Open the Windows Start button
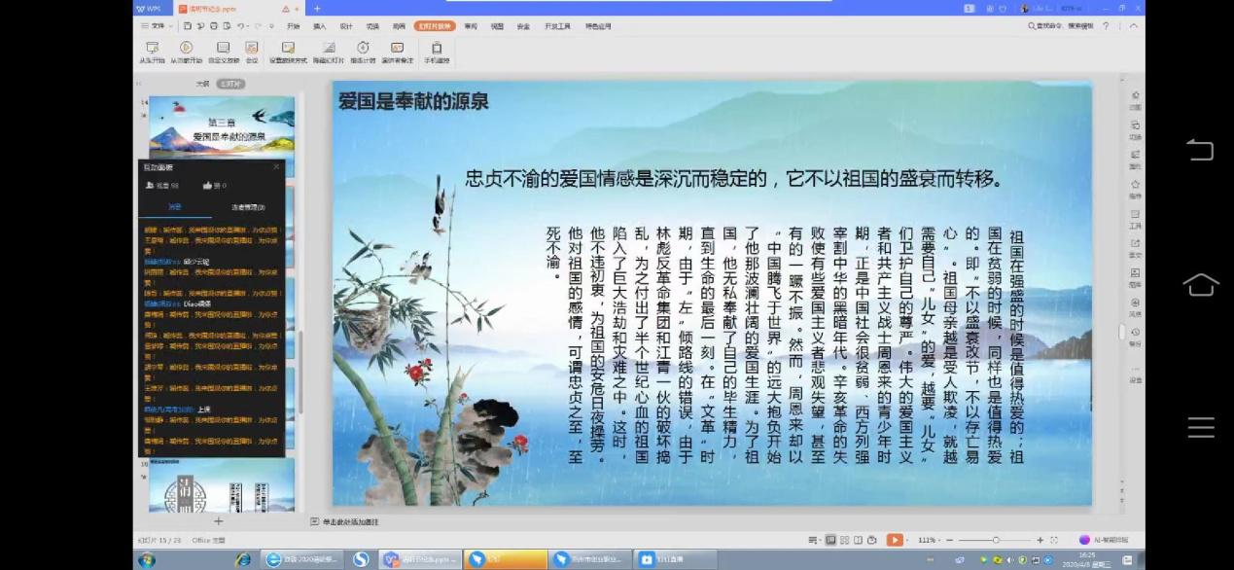The width and height of the screenshot is (1234, 570). [x=147, y=559]
